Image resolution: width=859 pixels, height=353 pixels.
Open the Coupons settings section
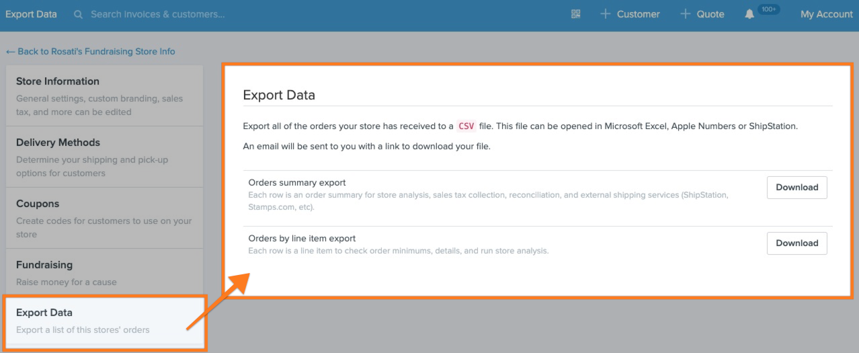point(104,218)
